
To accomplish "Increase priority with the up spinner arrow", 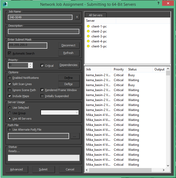I will point(30,64).
